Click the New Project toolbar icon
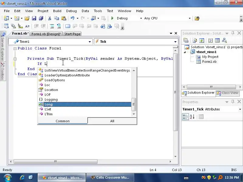This screenshot has height=182, width=243. point(6,18)
